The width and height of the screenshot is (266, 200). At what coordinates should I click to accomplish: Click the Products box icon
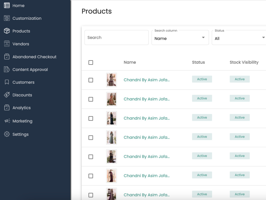pyautogui.click(x=7, y=31)
